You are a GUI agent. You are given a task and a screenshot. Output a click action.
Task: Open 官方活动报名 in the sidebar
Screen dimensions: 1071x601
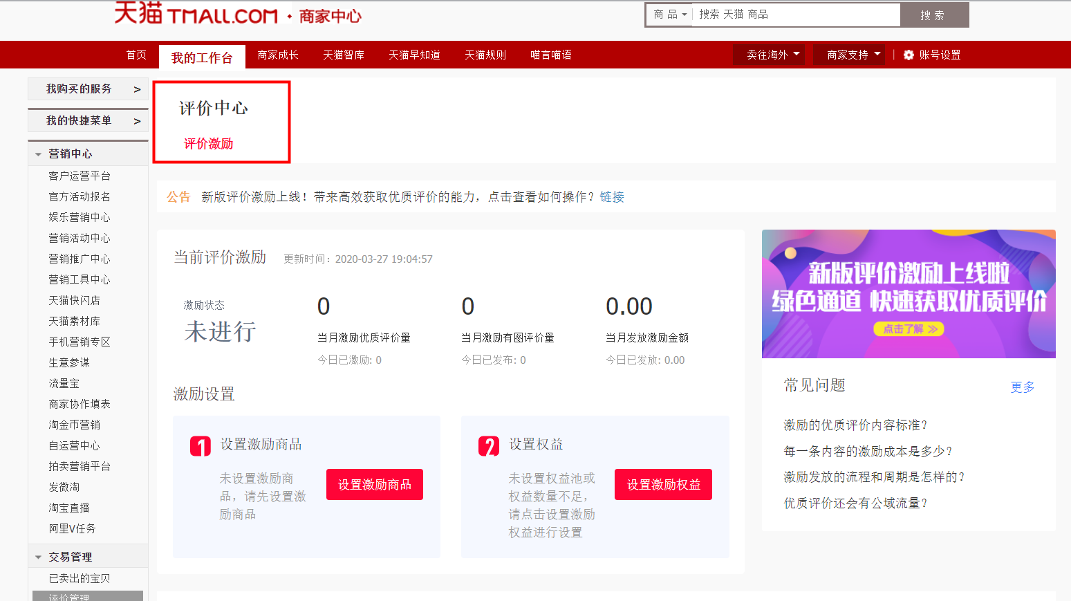point(80,196)
